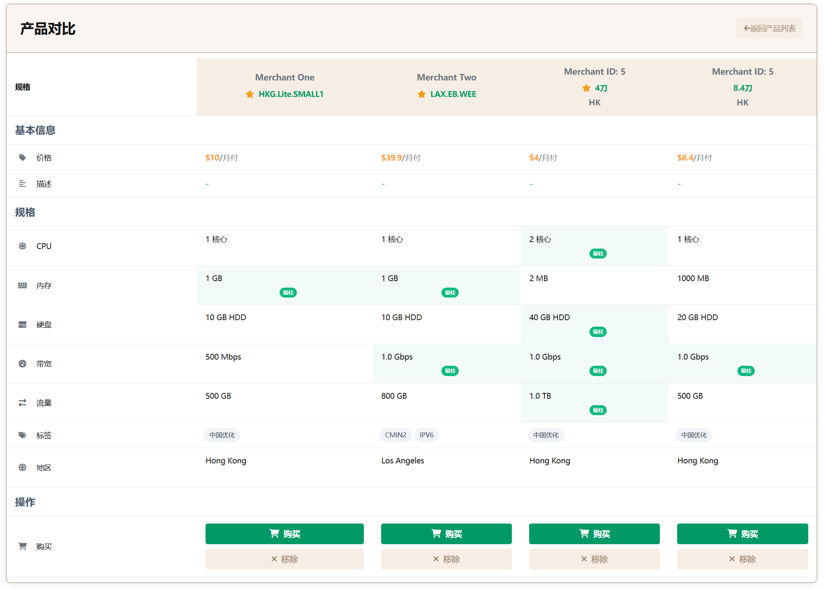Buy the $4 monthly 4刀 plan
This screenshot has height=589, width=824.
594,534
